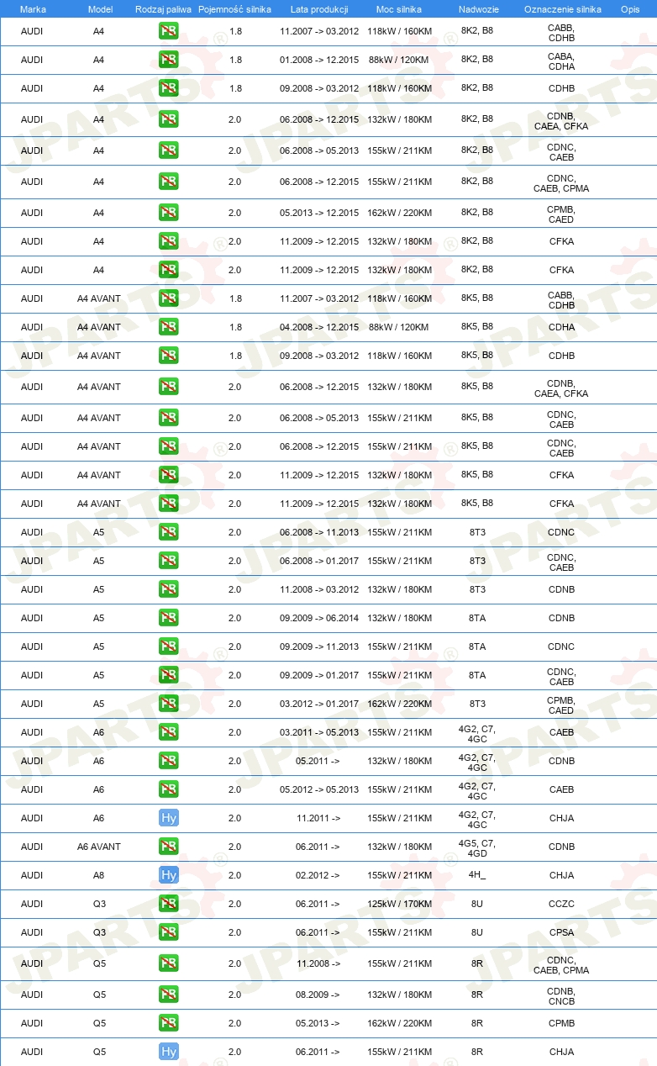Click the 8TA body cell in the CDNB row
The image size is (657, 1066).
click(x=477, y=618)
